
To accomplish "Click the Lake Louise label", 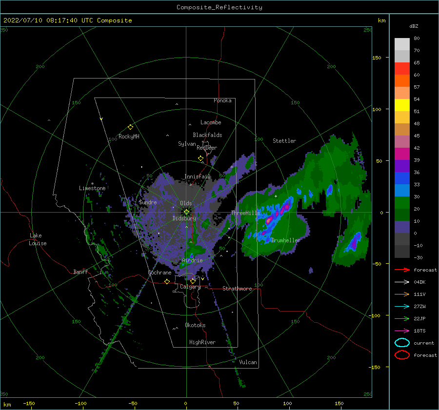I will pyautogui.click(x=38, y=239).
